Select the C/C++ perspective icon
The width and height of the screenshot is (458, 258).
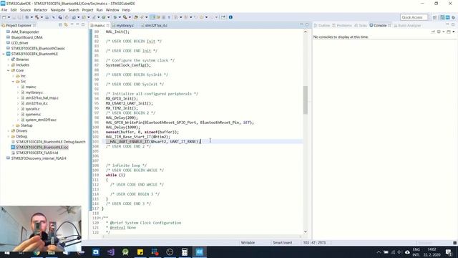click(442, 17)
